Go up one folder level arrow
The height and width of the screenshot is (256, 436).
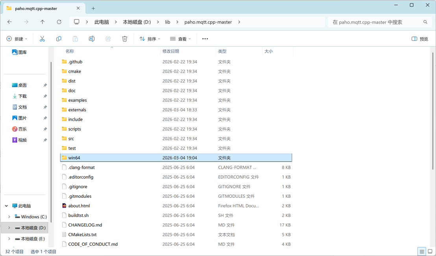(42, 22)
